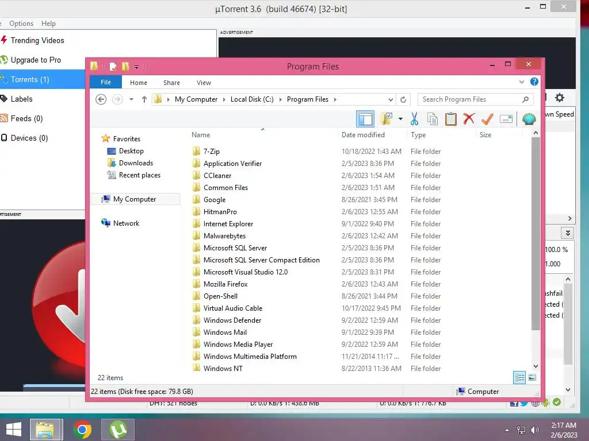
Task: Show hidden tray icons arrow
Action: (507, 430)
